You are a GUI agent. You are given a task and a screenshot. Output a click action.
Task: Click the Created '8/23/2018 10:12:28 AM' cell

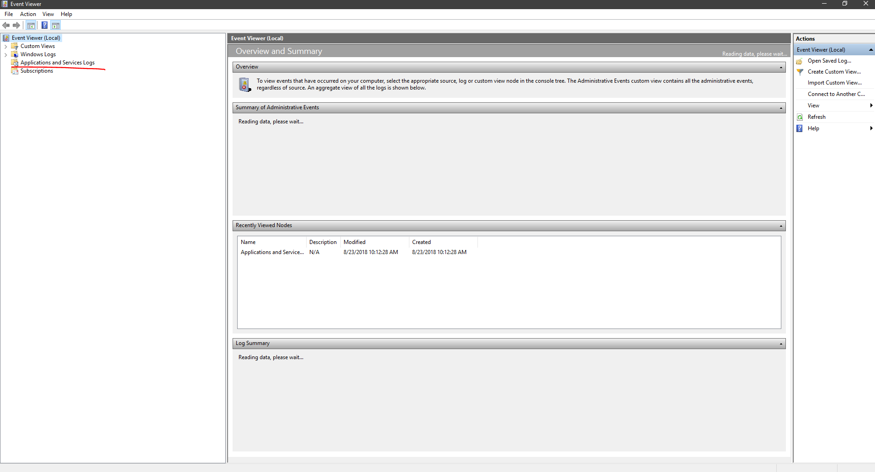439,252
